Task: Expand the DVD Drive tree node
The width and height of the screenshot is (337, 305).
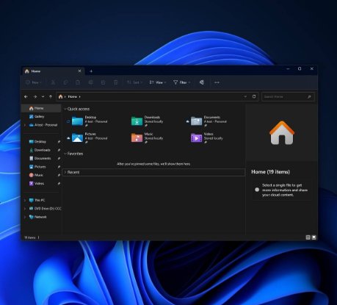Action: pyautogui.click(x=25, y=209)
